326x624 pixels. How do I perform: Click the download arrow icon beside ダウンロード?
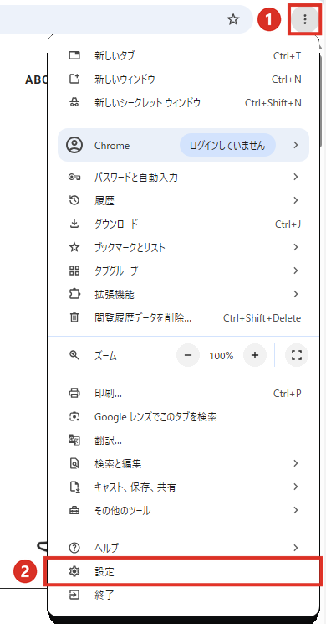point(74,224)
